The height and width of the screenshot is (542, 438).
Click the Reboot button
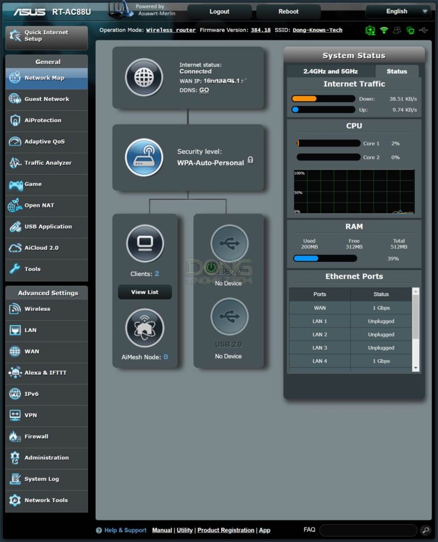coord(289,11)
